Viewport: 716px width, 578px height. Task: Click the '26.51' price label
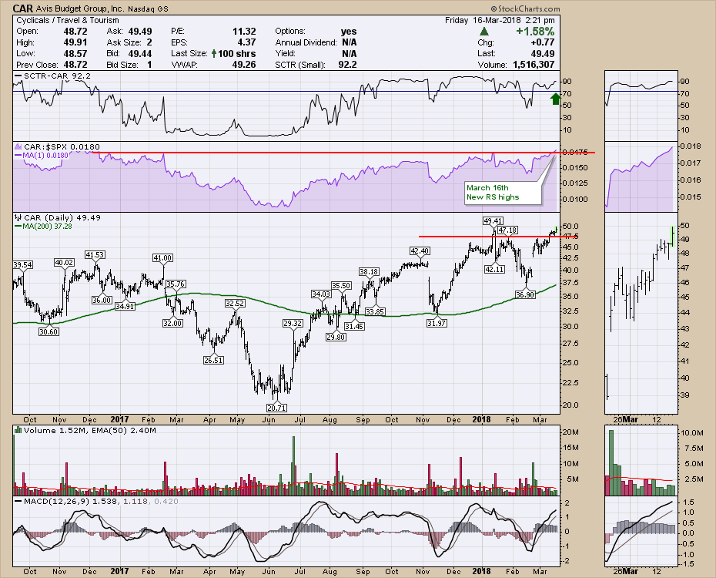[x=213, y=360]
